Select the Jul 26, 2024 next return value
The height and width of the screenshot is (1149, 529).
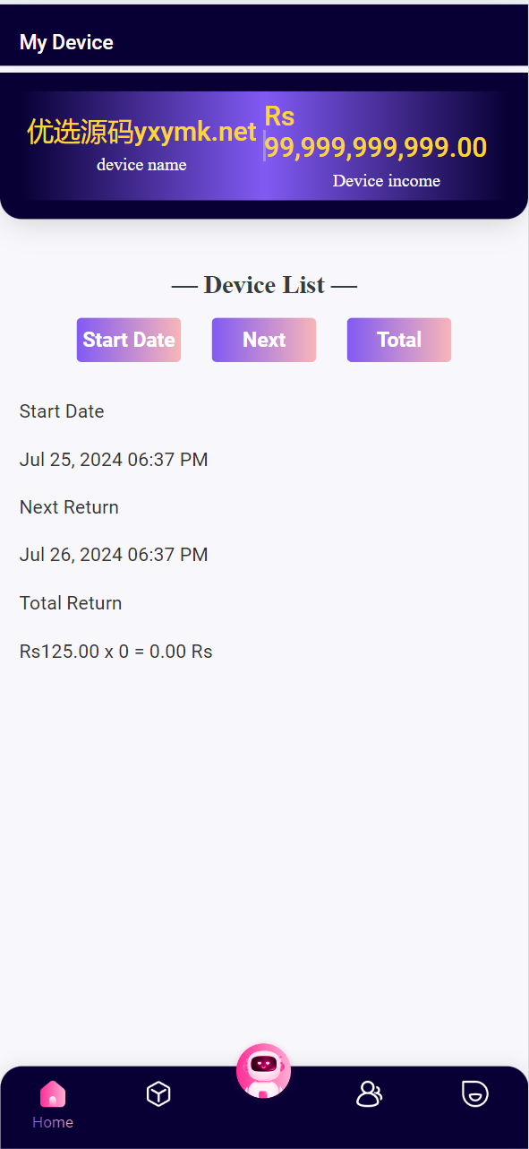pos(114,555)
